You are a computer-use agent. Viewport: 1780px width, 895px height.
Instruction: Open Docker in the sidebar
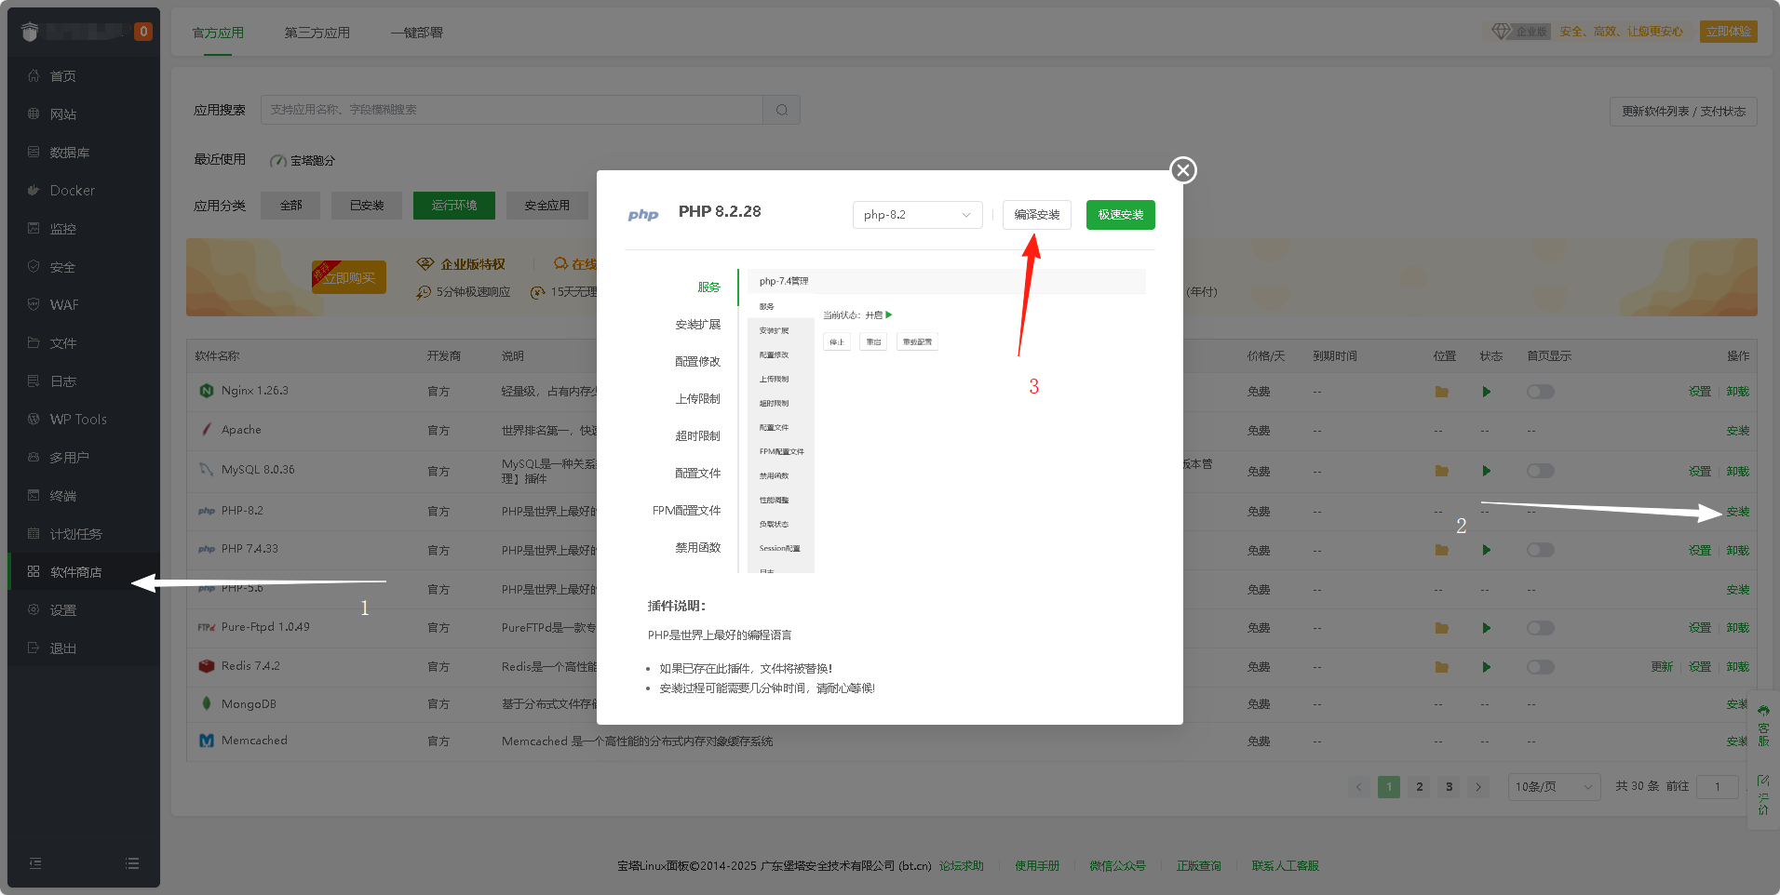72,191
